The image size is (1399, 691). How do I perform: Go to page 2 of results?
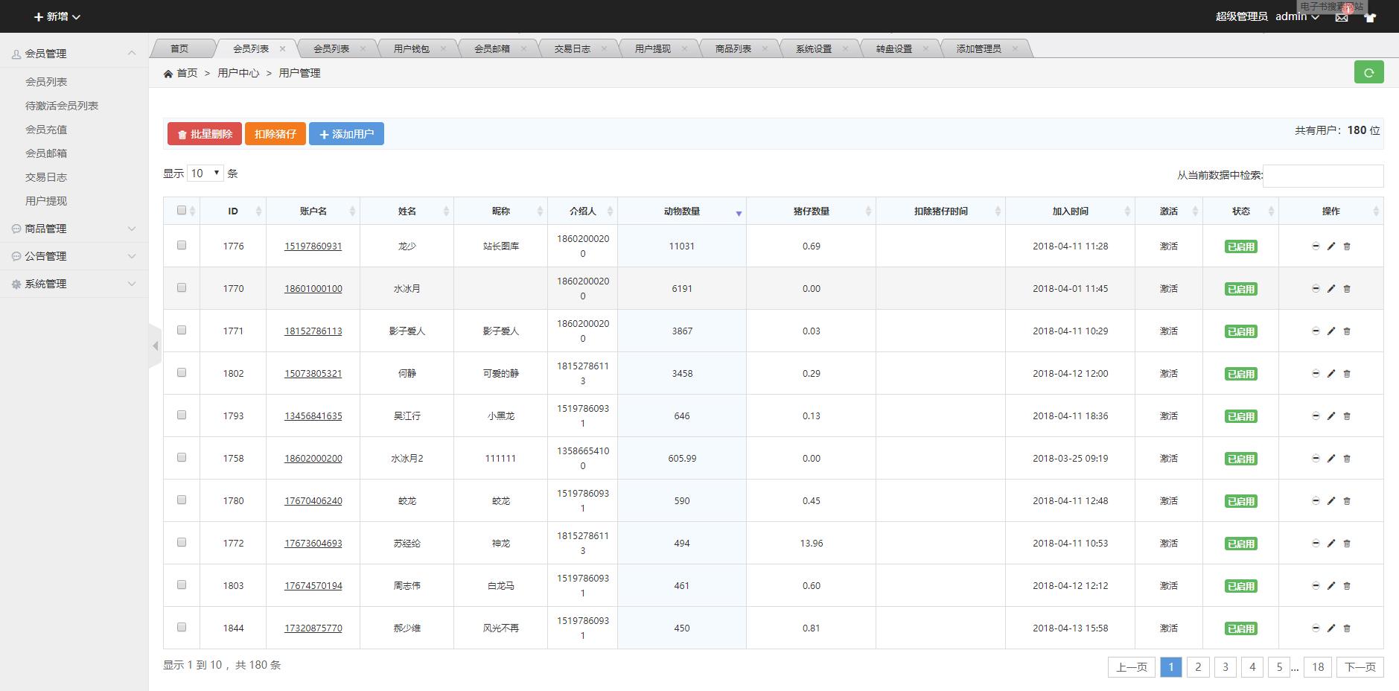(x=1198, y=667)
